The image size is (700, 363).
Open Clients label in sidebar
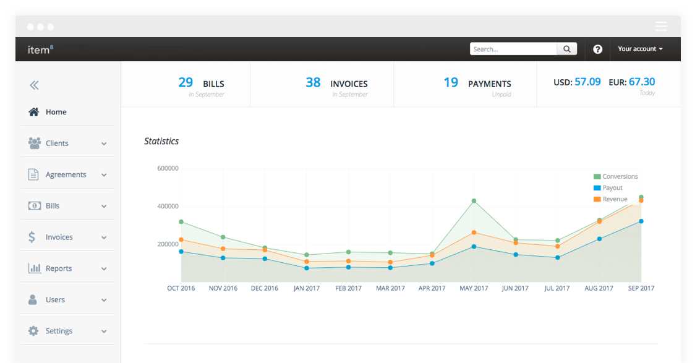click(x=57, y=143)
